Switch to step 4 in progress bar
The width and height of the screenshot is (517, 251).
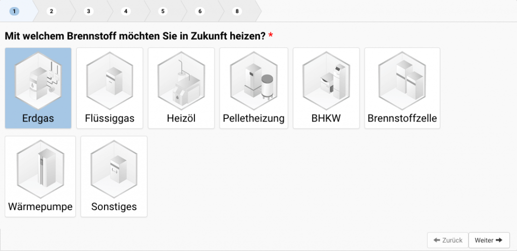point(126,11)
